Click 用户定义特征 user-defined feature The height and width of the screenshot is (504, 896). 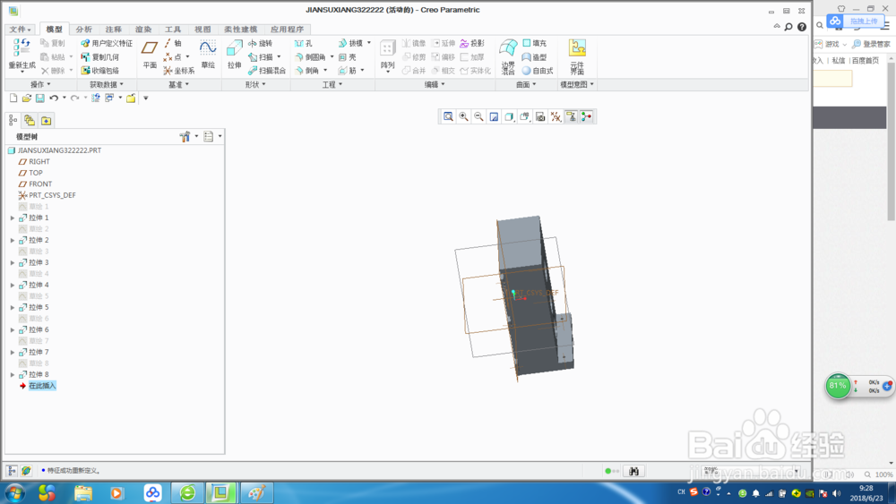tap(107, 43)
